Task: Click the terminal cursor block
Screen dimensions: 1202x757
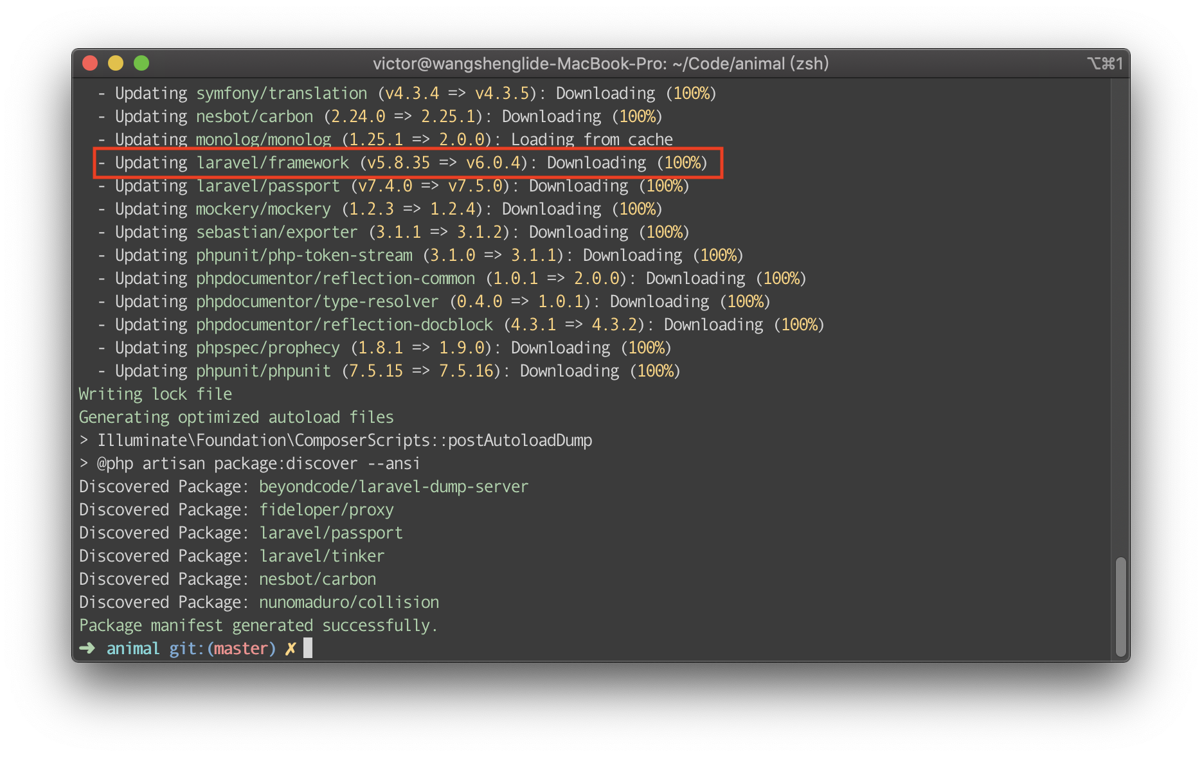Action: [x=308, y=648]
